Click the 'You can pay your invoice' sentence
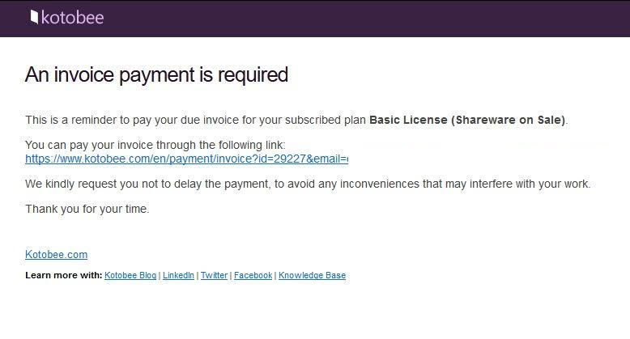This screenshot has height=339, width=630. point(155,145)
